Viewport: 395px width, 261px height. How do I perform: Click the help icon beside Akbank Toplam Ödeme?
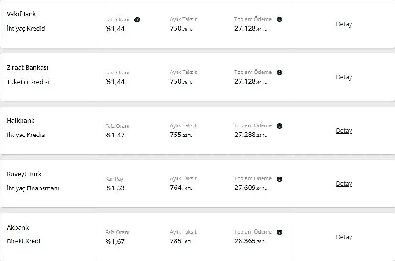pyautogui.click(x=279, y=232)
